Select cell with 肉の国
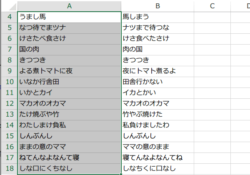The width and height of the screenshot is (250, 175). click(157, 49)
